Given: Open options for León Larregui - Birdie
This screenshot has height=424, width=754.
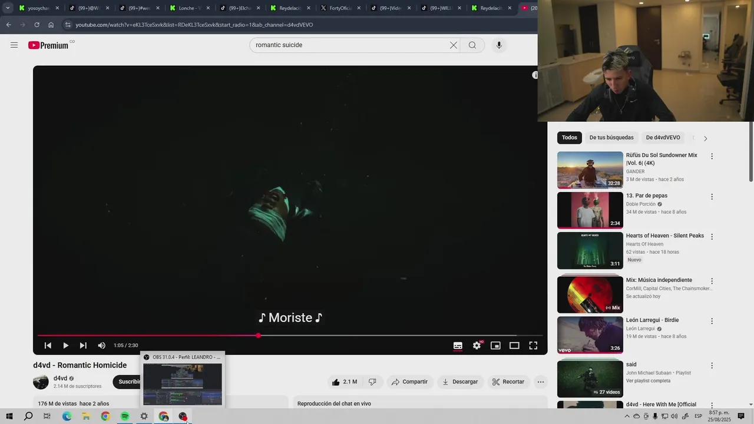Looking at the screenshot, I should point(712,322).
